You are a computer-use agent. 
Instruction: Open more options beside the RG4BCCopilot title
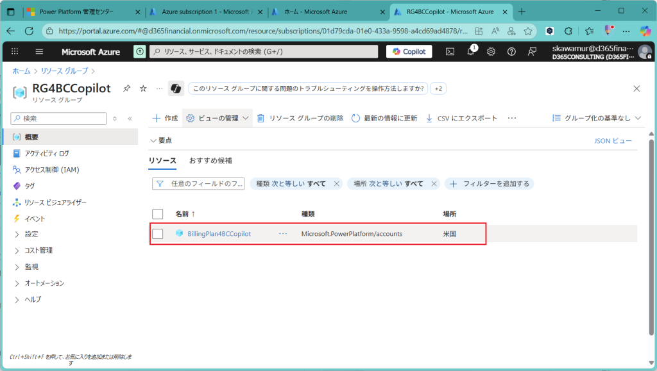tap(159, 88)
